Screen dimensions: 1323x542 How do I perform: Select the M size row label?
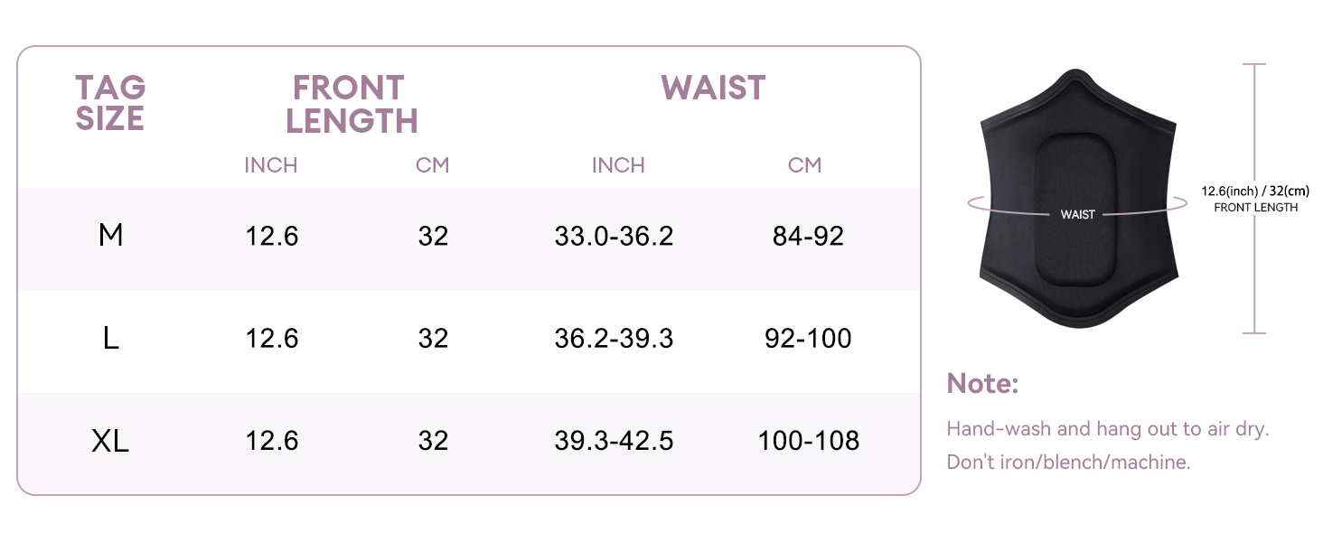pos(110,236)
